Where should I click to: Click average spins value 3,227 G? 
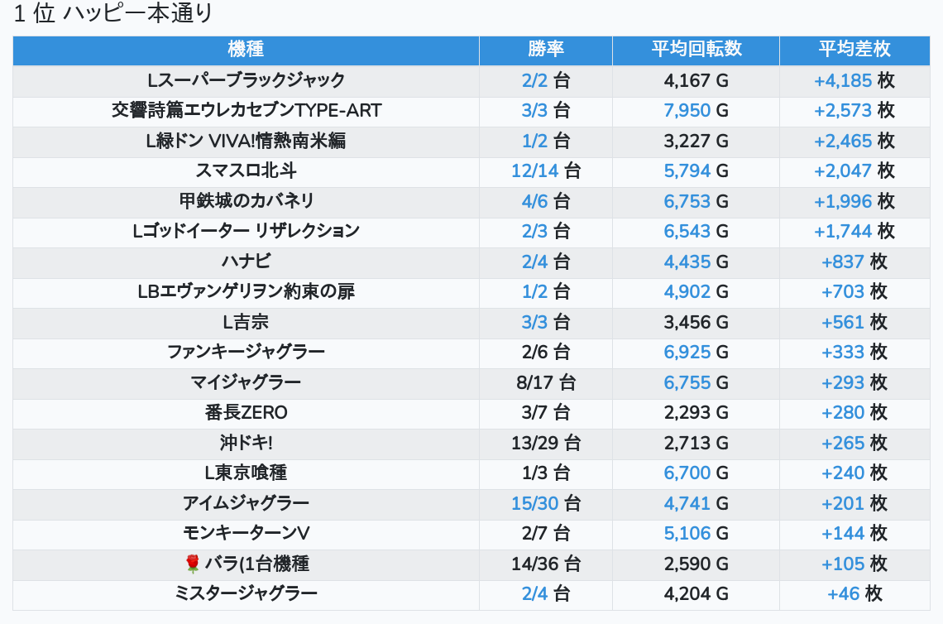696,141
